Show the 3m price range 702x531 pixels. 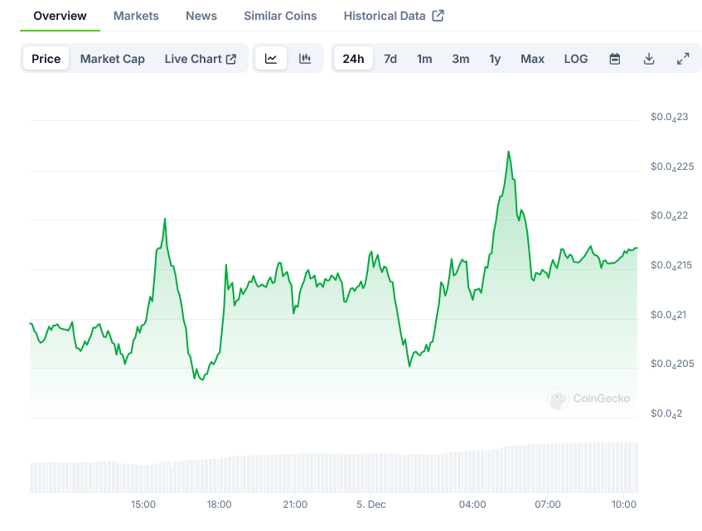461,59
